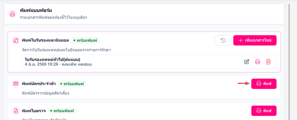Select the พิมพ์ใบรับรองและยินยอม section title
This screenshot has height=120, width=297.
45,41
